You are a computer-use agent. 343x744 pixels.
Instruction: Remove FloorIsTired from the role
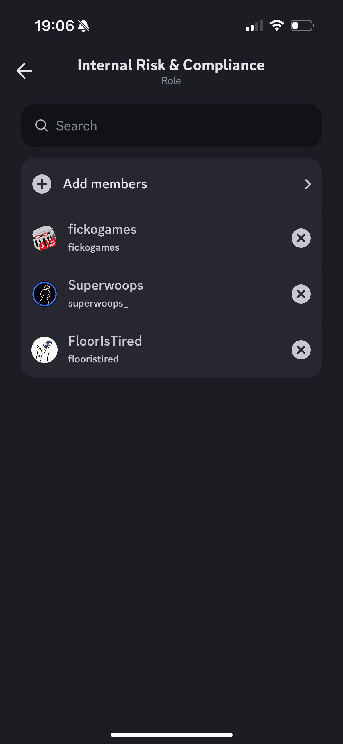click(301, 350)
